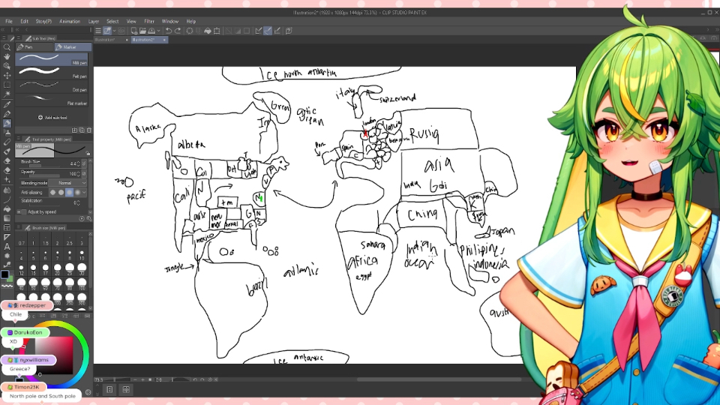
Task: Switch to the first Illustration canvas tab
Action: [x=111, y=40]
